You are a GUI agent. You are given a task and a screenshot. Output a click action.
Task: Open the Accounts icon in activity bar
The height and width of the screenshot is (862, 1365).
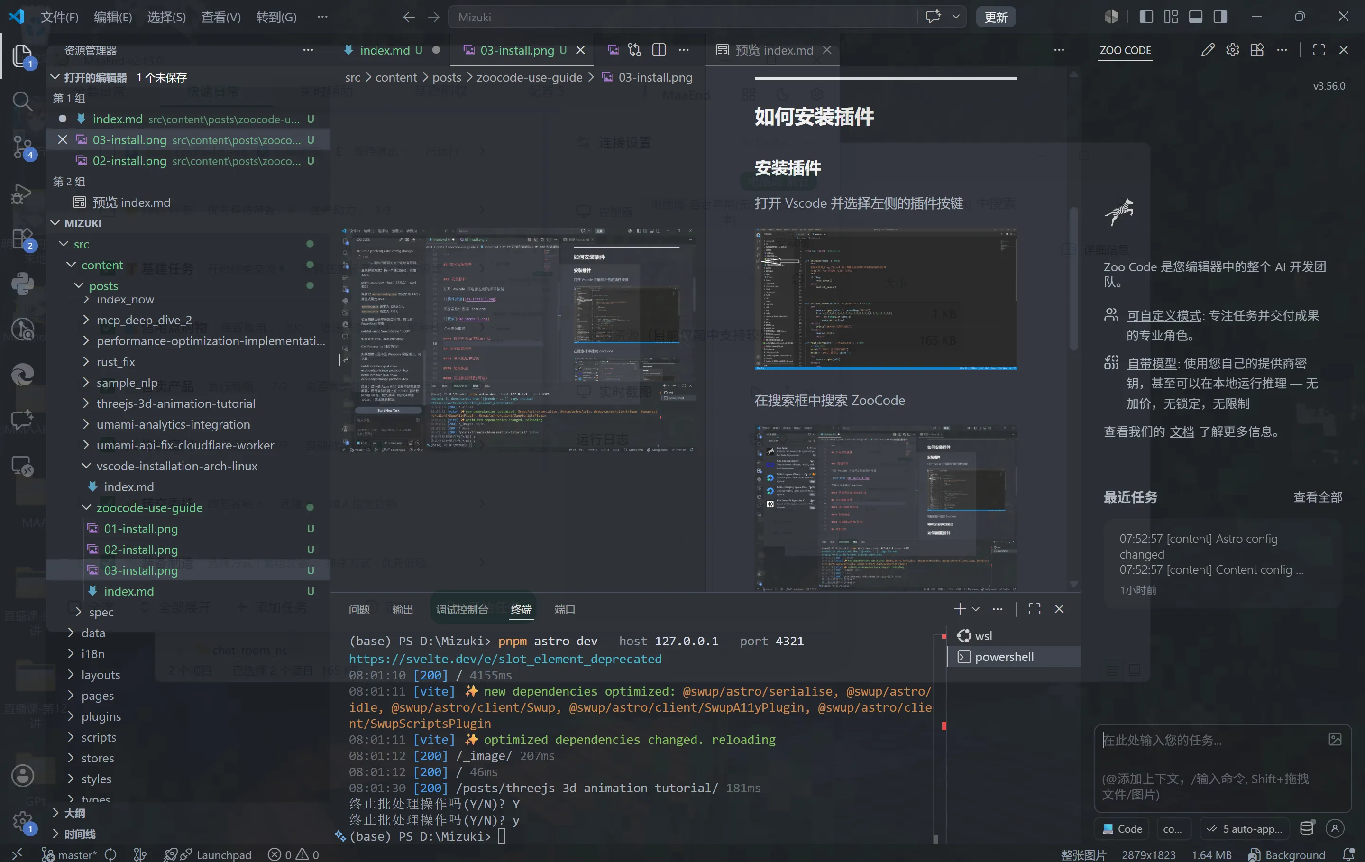coord(22,775)
